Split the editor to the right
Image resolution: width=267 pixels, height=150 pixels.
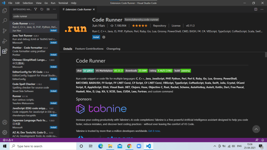click(x=256, y=9)
